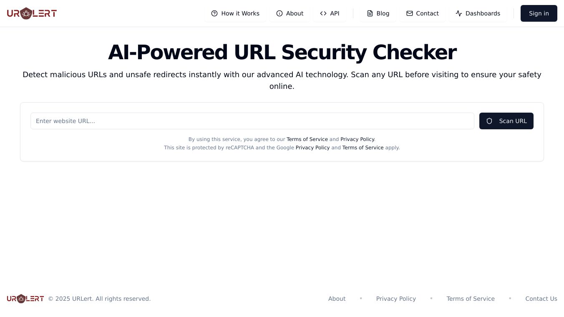564x317 pixels.
Task: Click the document icon beside Blog
Action: point(370,13)
